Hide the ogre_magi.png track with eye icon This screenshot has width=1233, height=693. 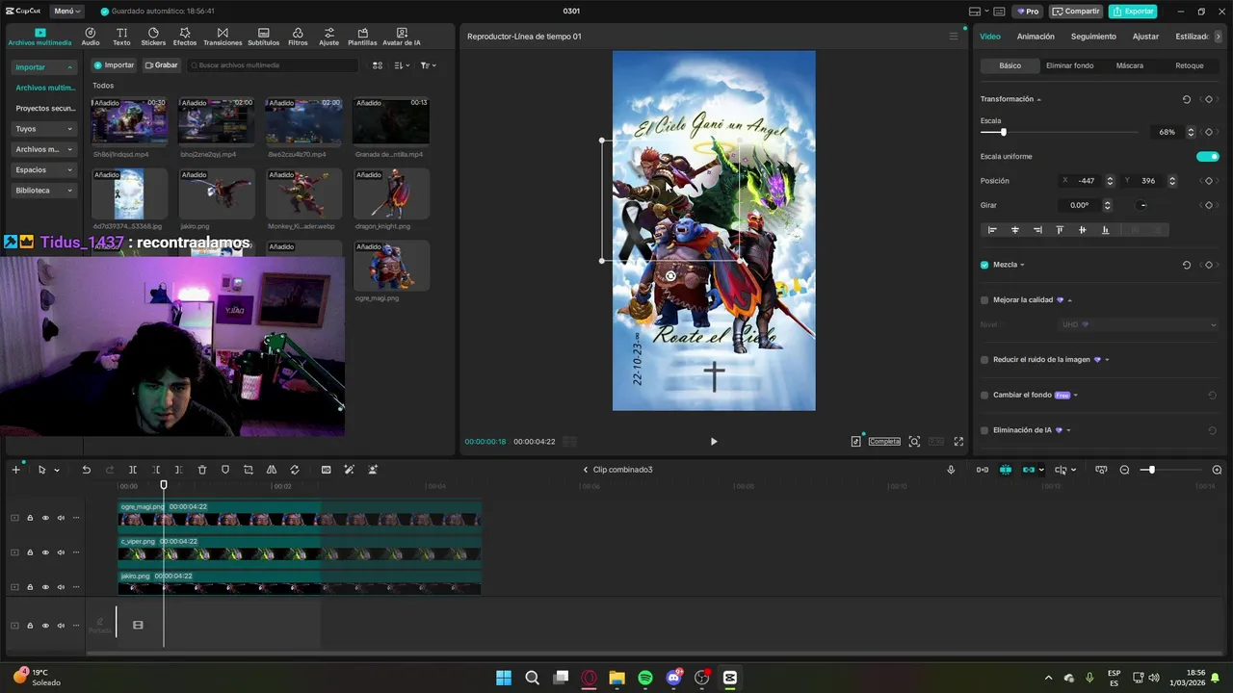45,518
